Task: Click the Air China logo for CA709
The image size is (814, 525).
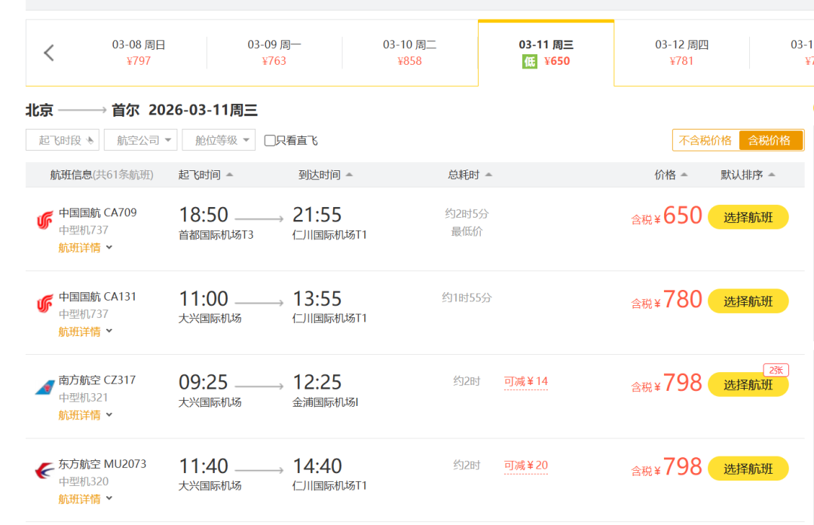Action: (x=44, y=220)
